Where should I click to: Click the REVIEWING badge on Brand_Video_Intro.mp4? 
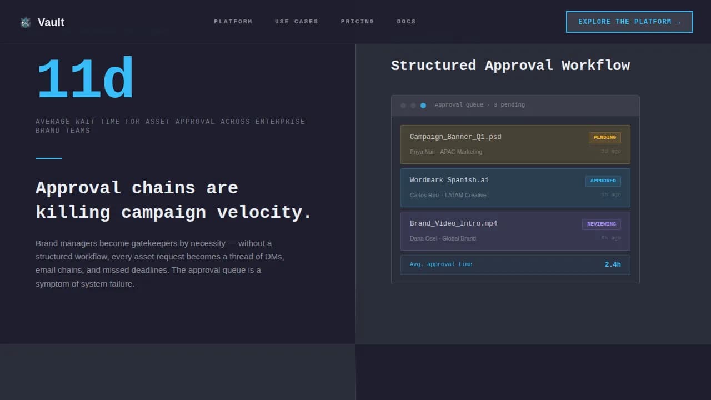coord(601,224)
